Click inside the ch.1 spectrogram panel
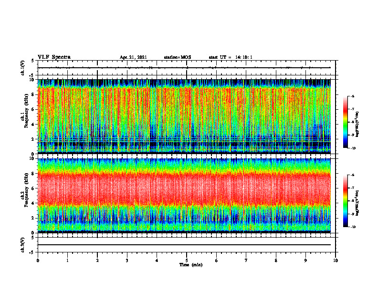This screenshot has width=378, height=292. pos(184,116)
